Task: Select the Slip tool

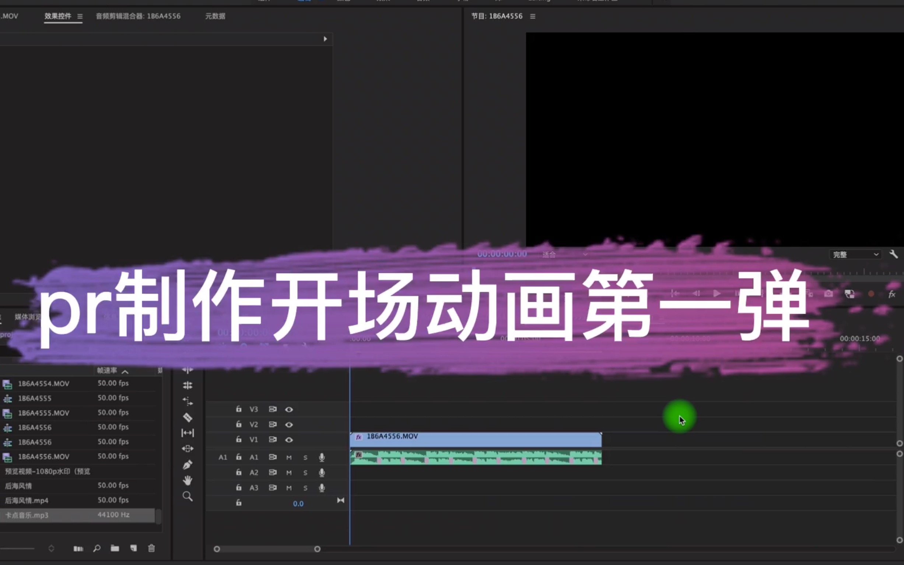Action: (188, 433)
